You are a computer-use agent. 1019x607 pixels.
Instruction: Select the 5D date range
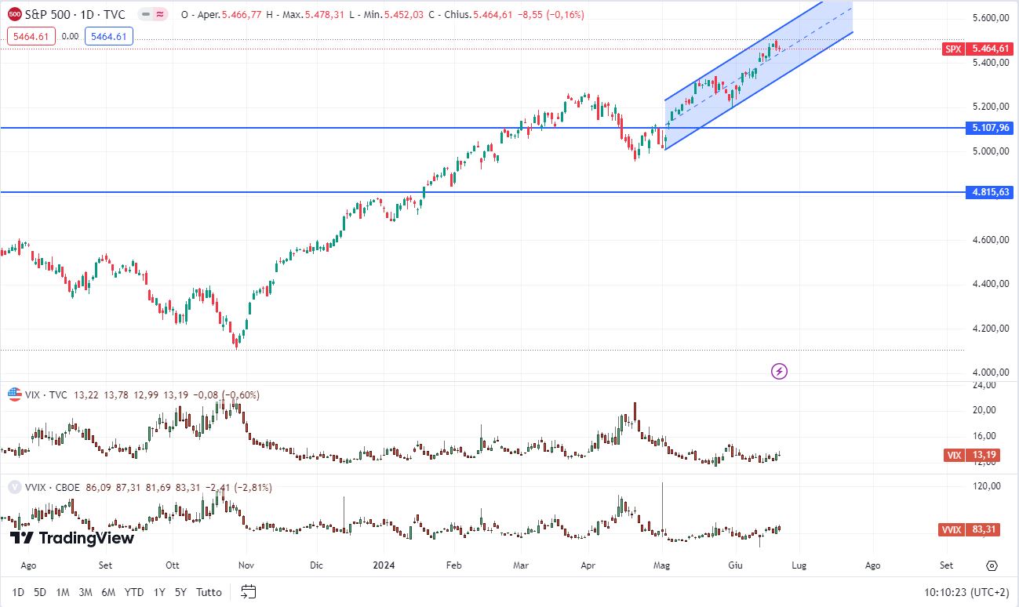40,592
